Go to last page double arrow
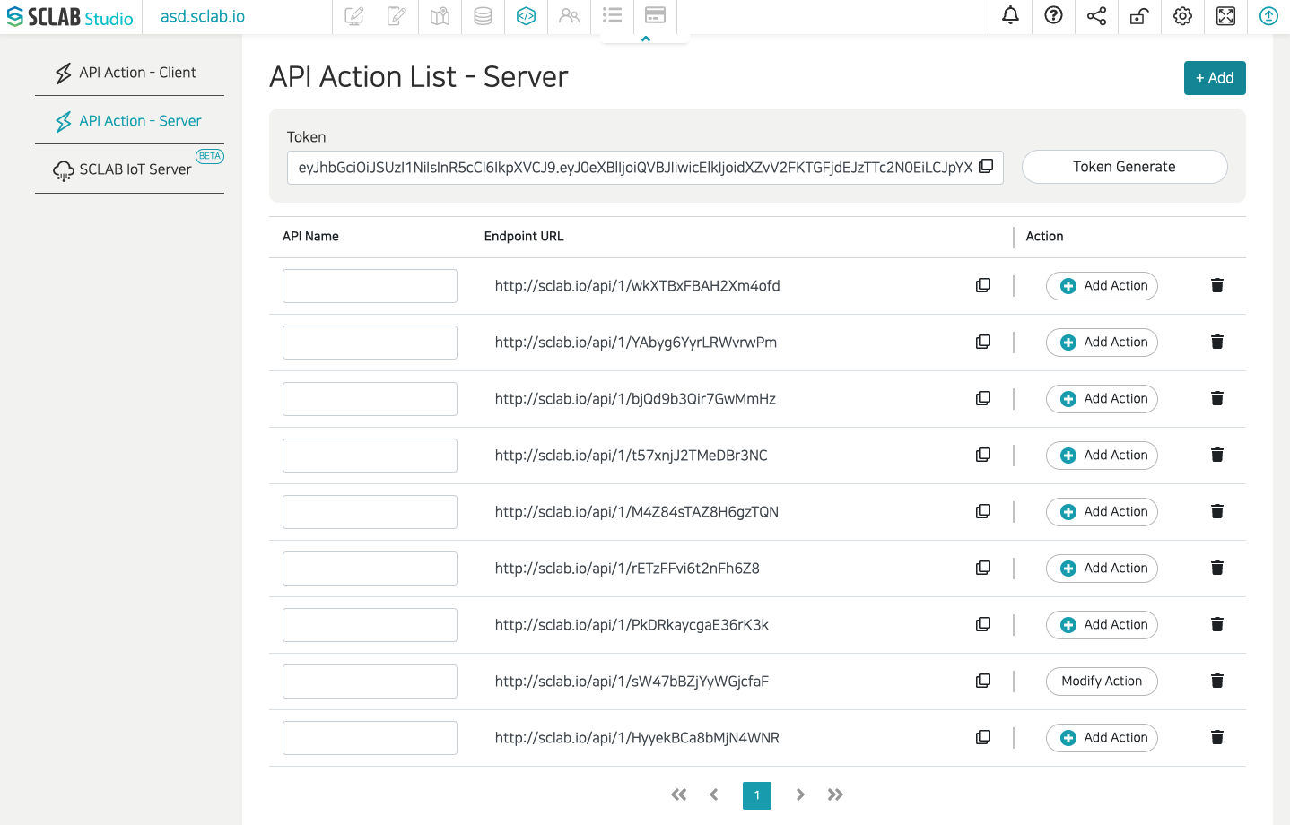 coord(835,795)
